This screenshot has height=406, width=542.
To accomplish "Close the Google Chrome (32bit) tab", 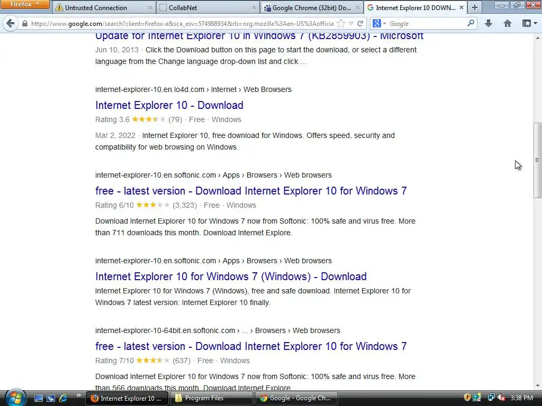I will (x=357, y=7).
